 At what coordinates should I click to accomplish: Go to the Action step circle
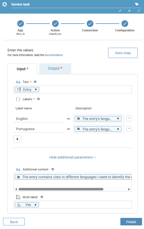point(55,24)
